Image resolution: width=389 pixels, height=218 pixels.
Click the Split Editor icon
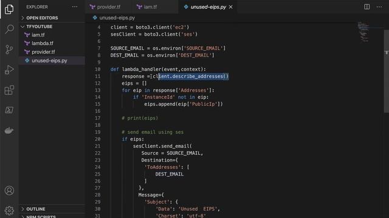coord(367,7)
